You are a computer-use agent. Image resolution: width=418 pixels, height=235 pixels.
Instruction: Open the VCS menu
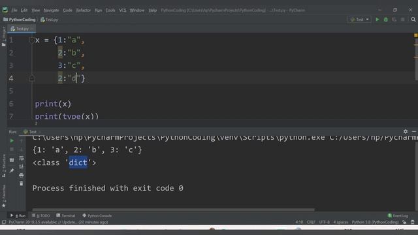click(123, 10)
